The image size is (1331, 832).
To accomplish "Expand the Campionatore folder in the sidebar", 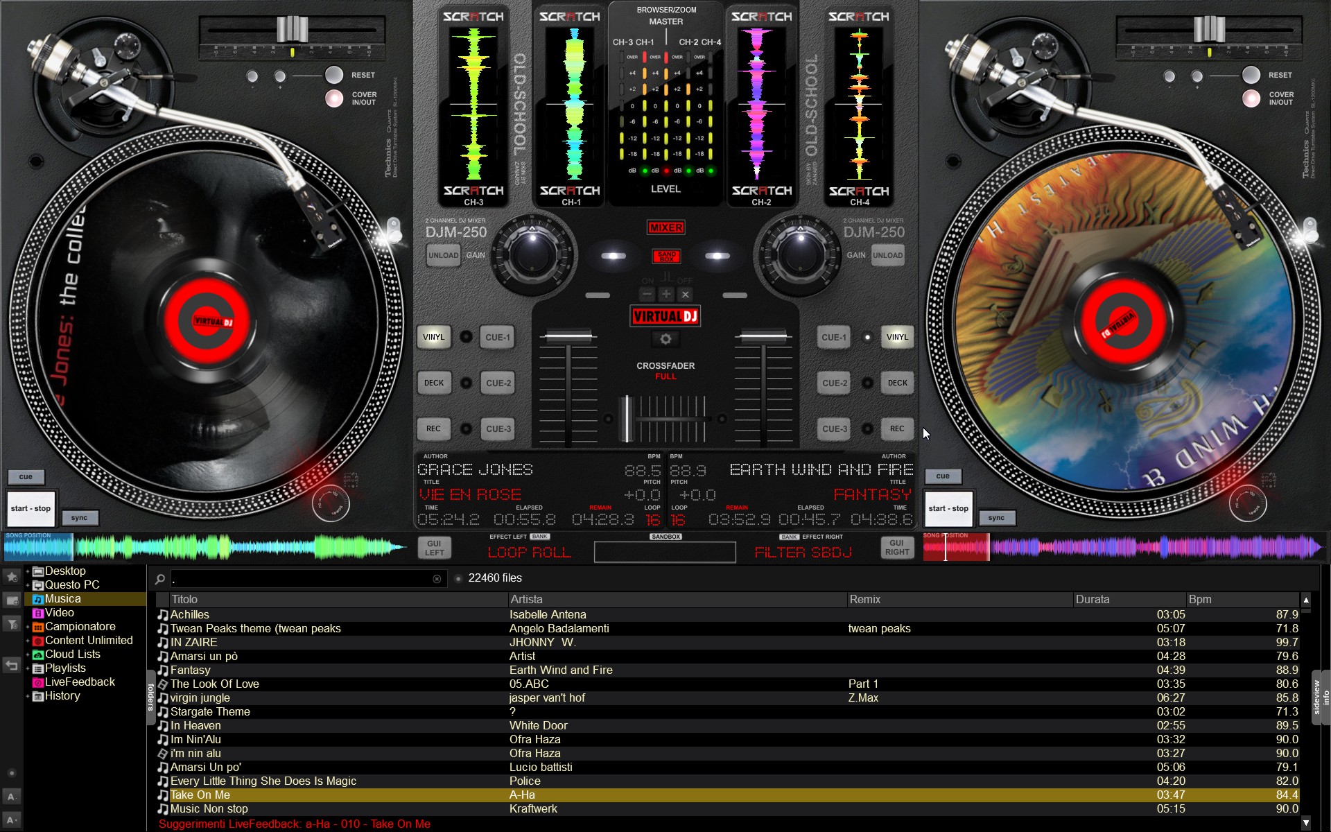I will point(26,625).
